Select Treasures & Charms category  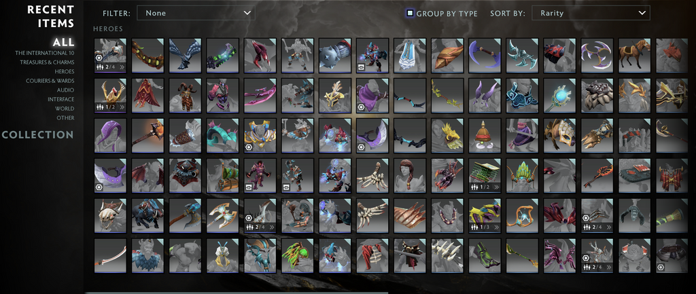(47, 62)
